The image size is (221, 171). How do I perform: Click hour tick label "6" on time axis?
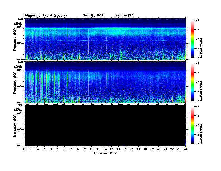[64, 149]
